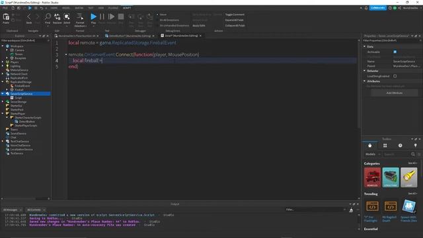
Task: Click the Collaborate button
Action: coord(377,8)
